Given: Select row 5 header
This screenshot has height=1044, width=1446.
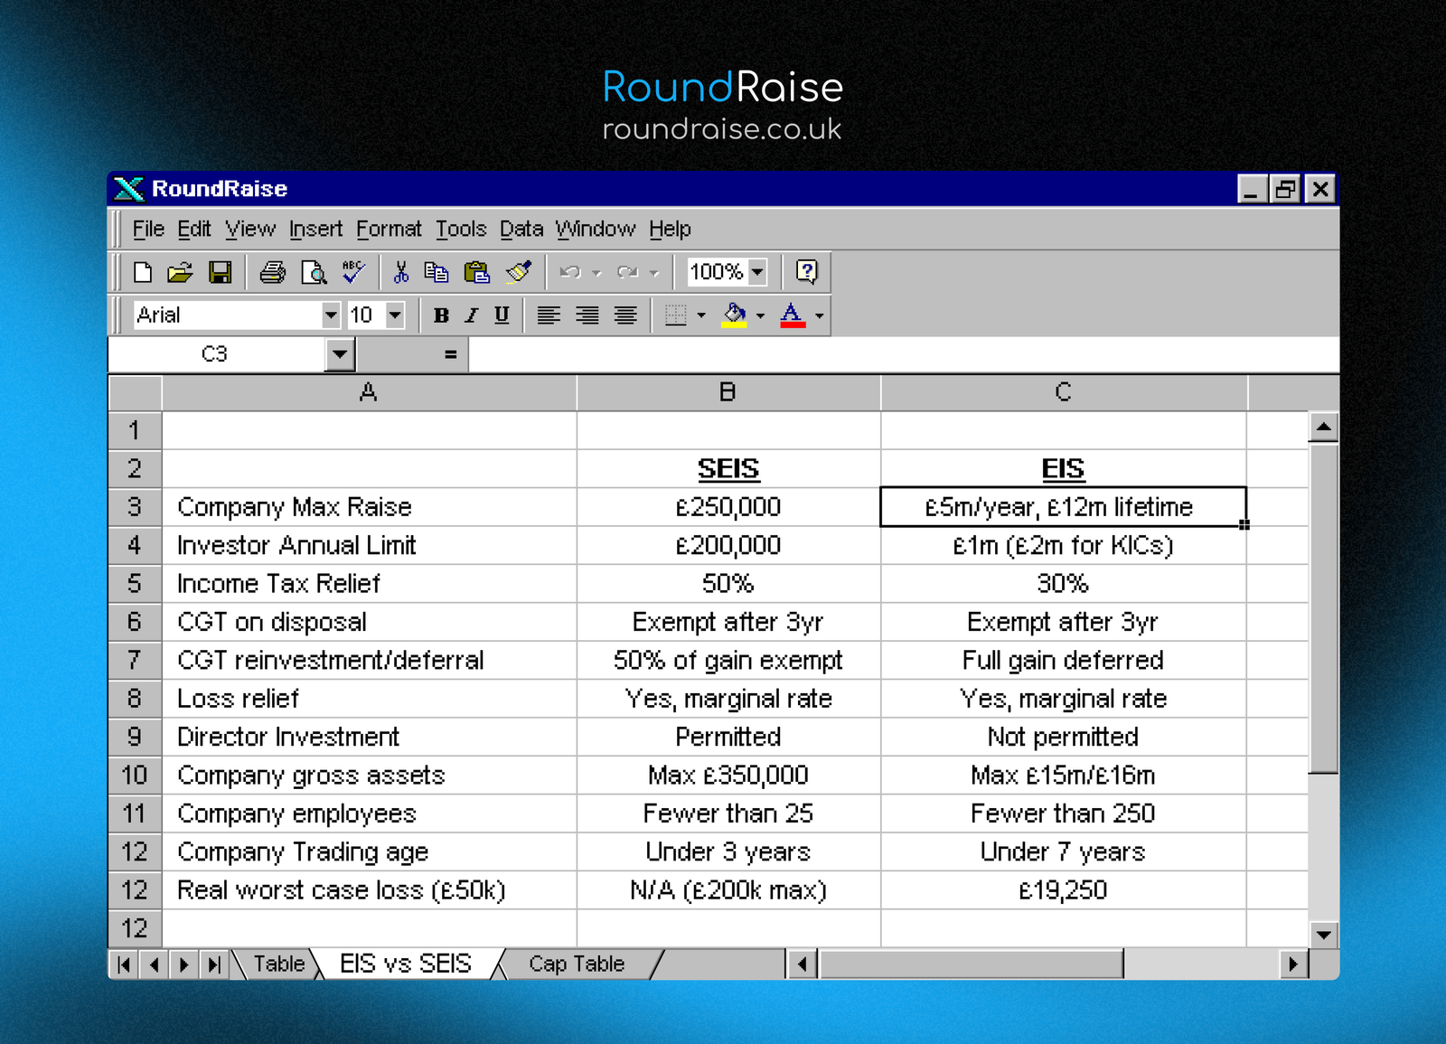Looking at the screenshot, I should pyautogui.click(x=135, y=584).
